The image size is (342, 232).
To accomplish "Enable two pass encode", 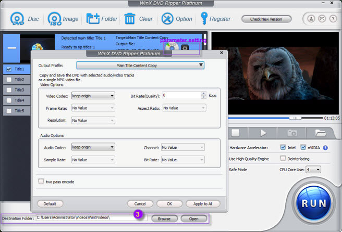I will point(41,182).
